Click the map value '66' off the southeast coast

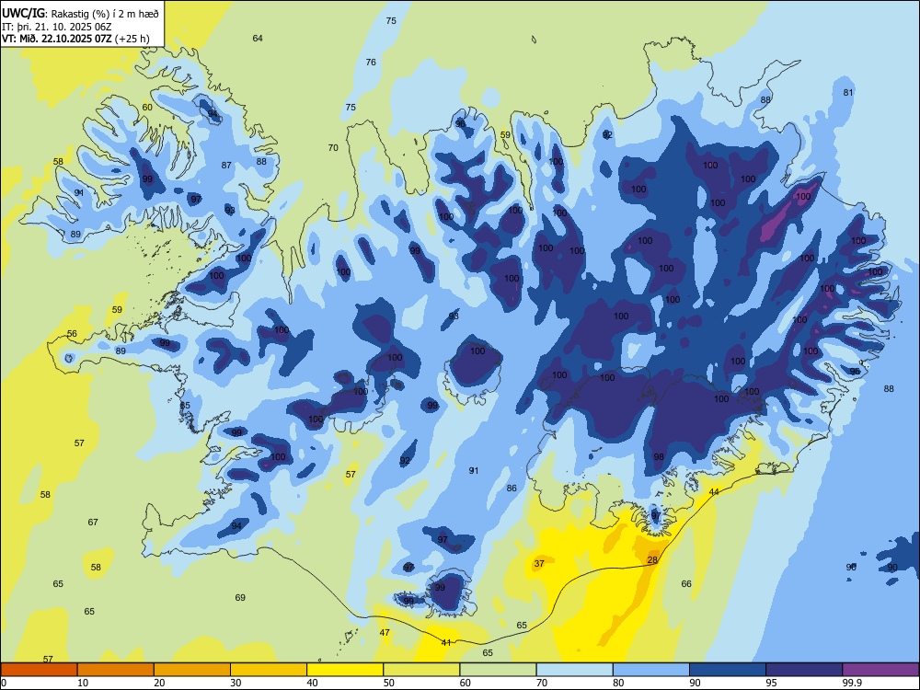686,584
